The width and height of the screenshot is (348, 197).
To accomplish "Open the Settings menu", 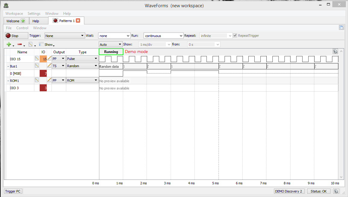I will tap(34, 14).
